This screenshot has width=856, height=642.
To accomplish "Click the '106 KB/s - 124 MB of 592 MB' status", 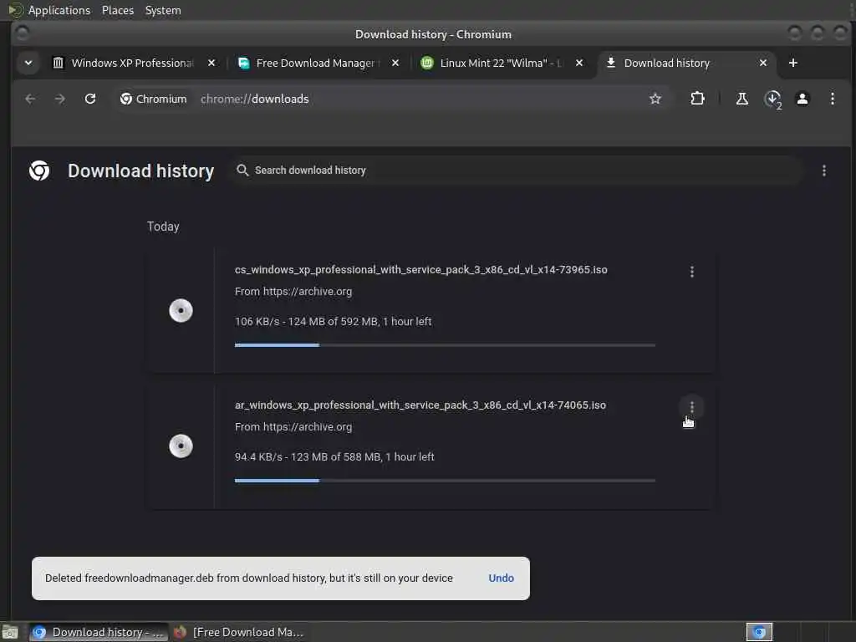I will tap(333, 322).
